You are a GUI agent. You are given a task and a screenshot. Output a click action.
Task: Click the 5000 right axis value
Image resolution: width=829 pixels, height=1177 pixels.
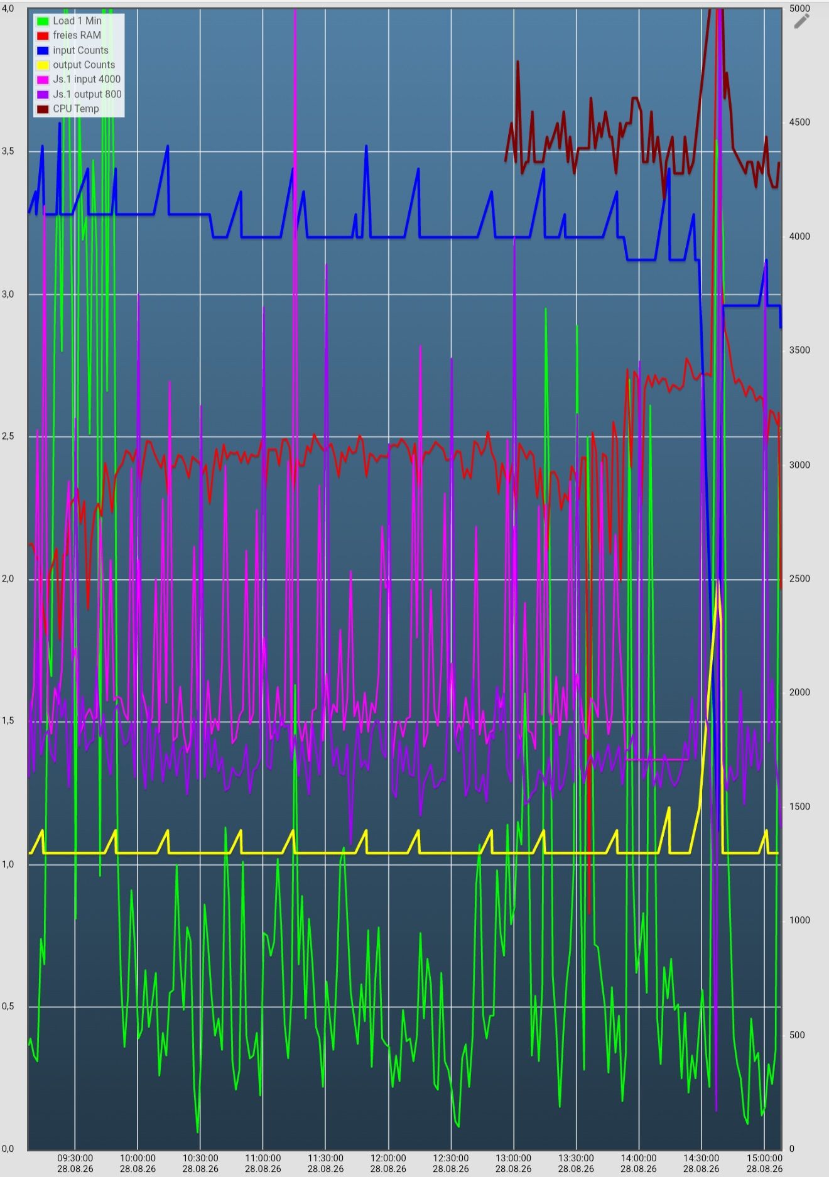pos(799,8)
